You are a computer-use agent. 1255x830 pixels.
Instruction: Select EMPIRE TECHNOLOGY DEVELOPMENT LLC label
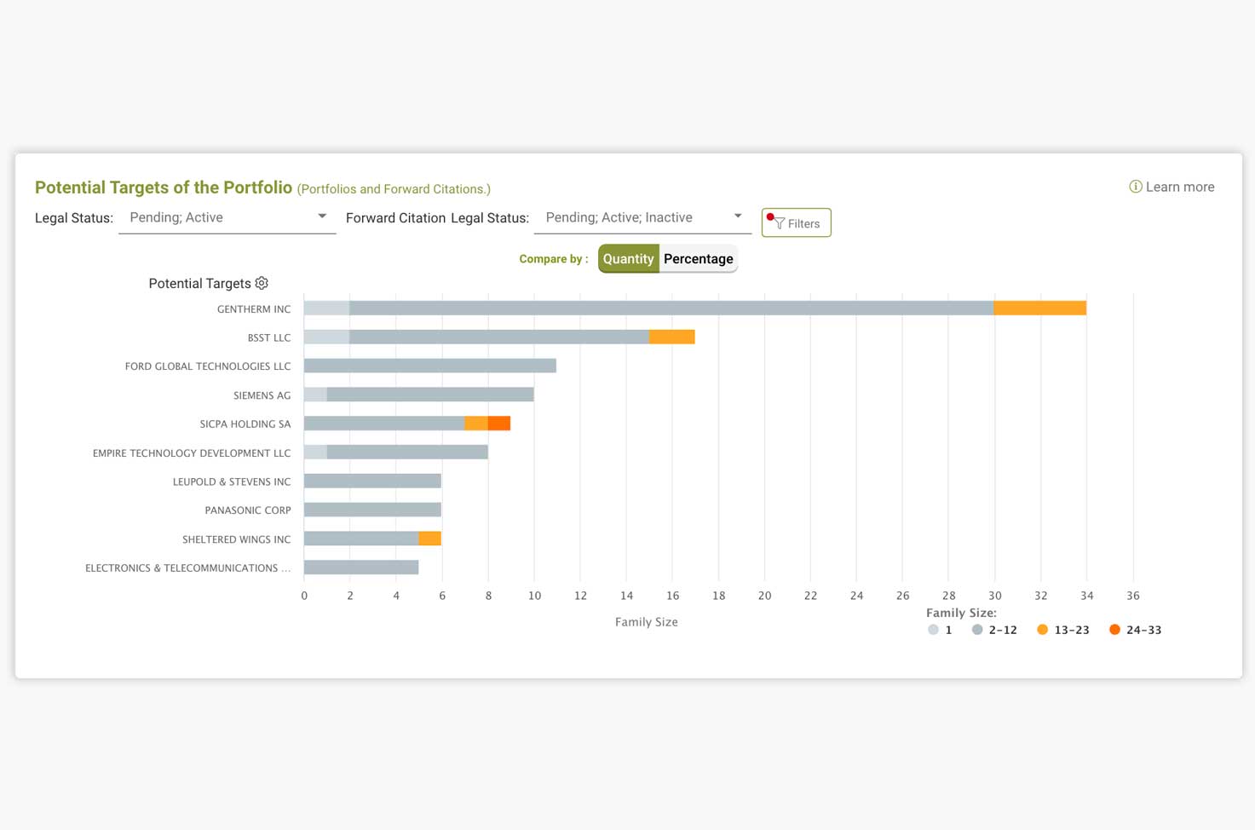[192, 453]
